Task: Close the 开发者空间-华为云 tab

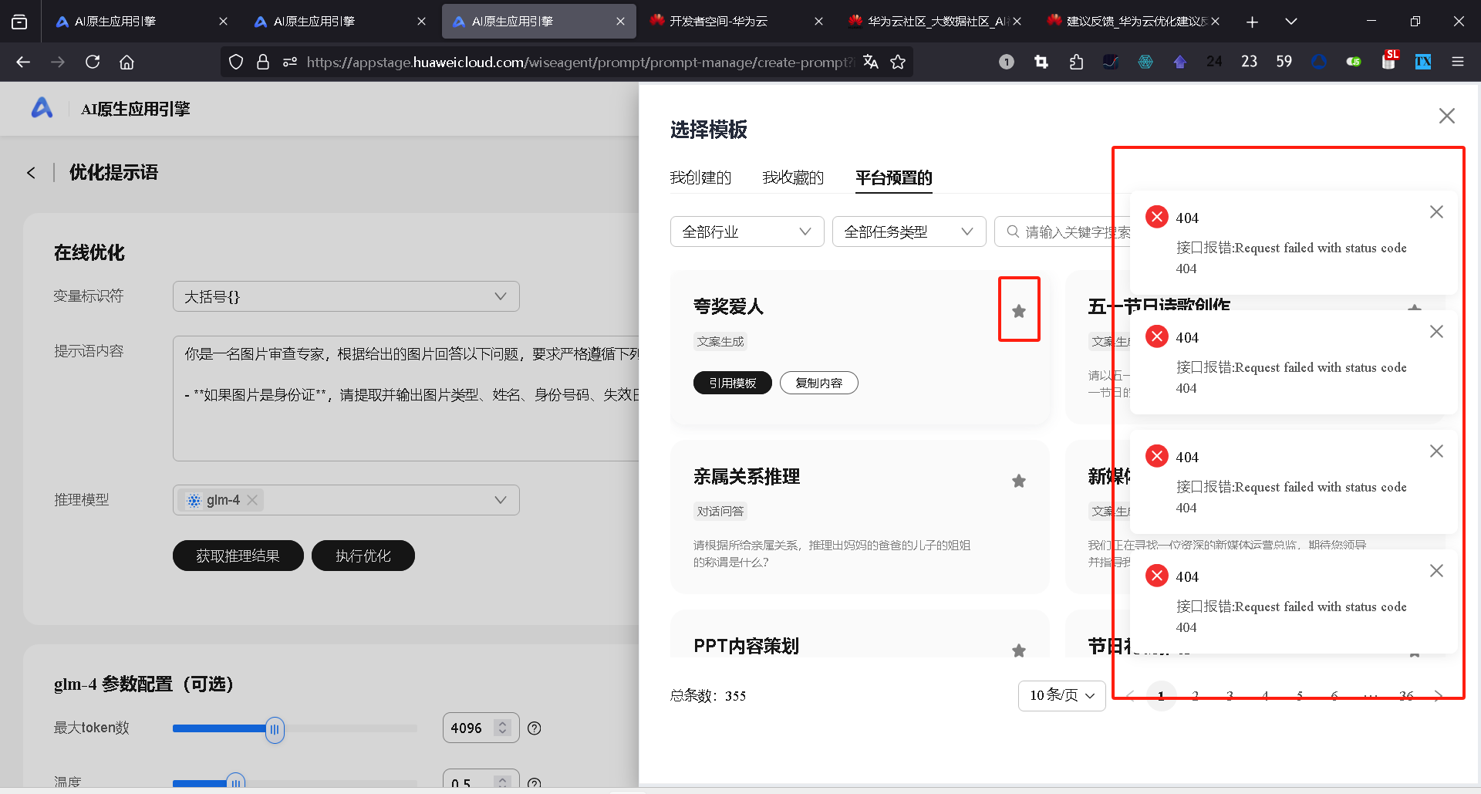Action: pos(818,22)
